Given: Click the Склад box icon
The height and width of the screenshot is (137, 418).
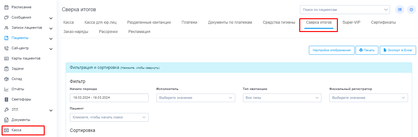Looking at the screenshot, I should coord(6,79).
